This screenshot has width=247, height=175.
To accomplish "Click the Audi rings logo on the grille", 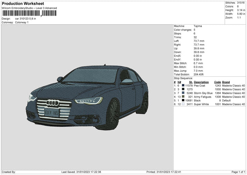I will (x=52, y=103).
